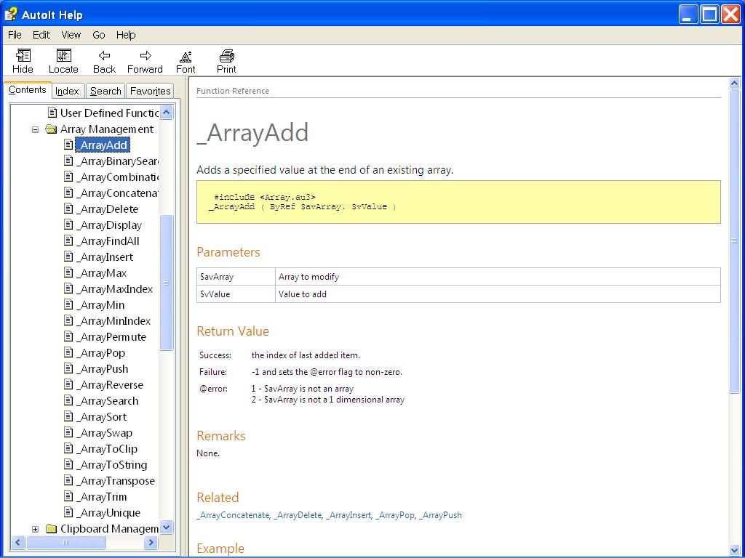
Task: Click the contents tree scroll down arrow
Action: [167, 527]
